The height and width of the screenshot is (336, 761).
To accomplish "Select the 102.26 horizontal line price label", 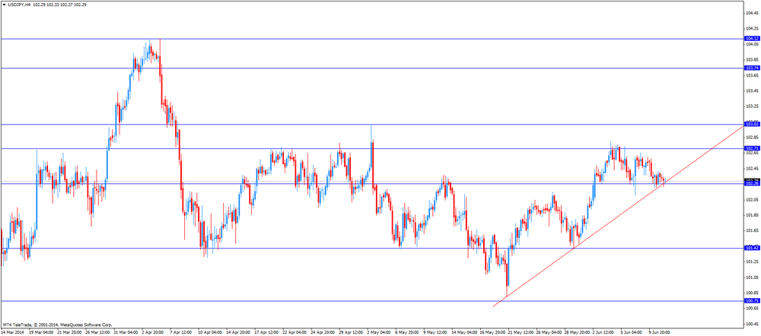I will [x=752, y=183].
